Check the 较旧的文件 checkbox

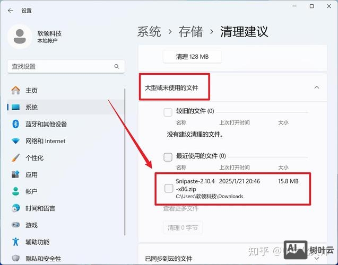168,112
